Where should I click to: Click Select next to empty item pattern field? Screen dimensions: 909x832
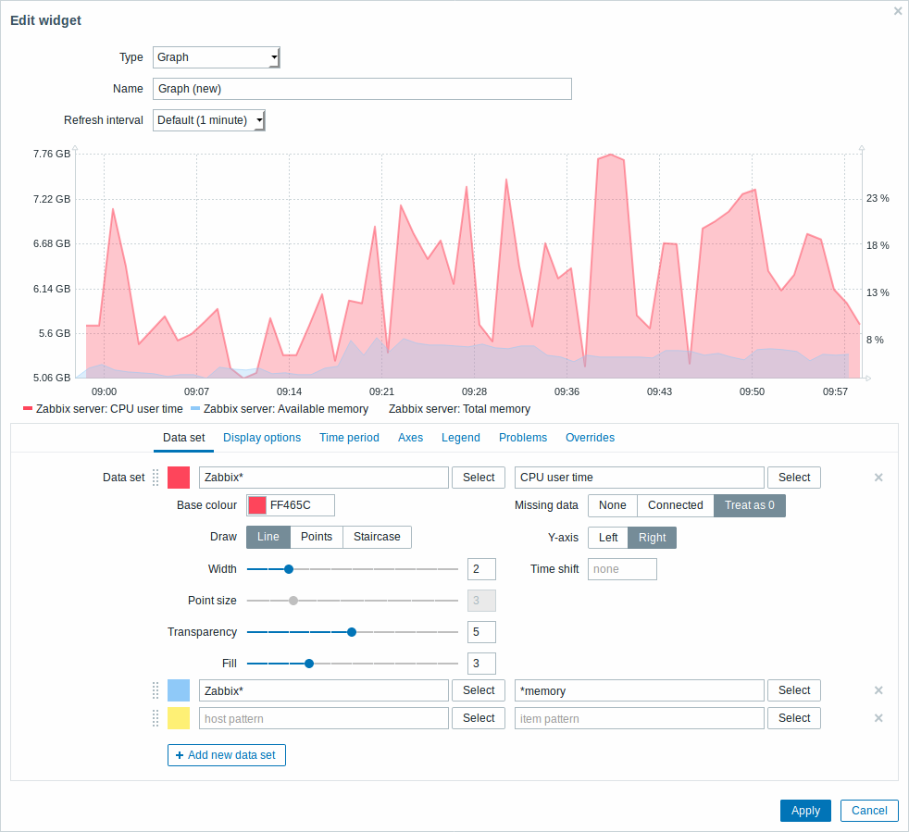(794, 718)
